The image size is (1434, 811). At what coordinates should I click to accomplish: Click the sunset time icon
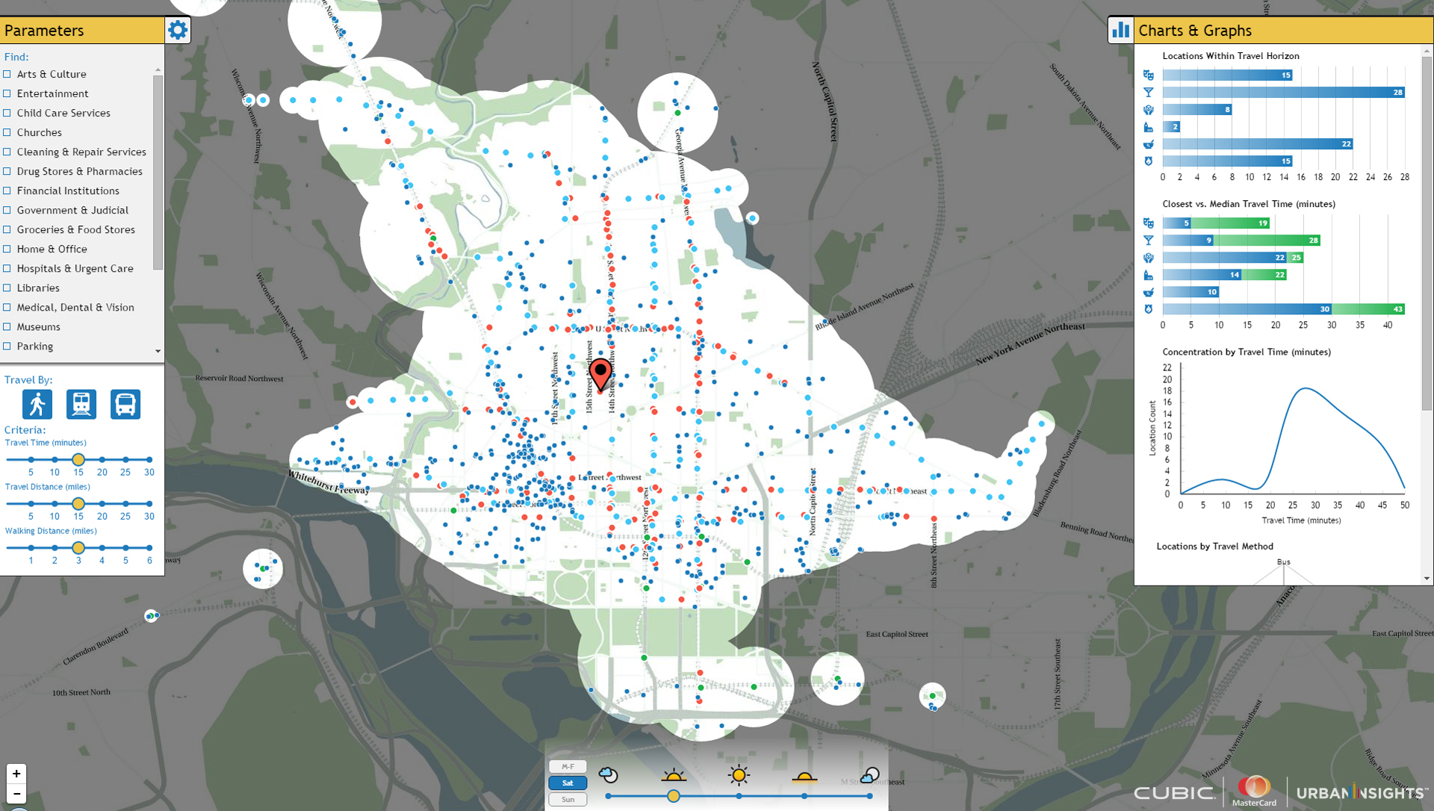804,777
